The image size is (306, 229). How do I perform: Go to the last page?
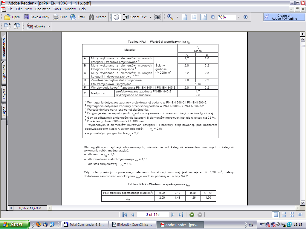181,215
